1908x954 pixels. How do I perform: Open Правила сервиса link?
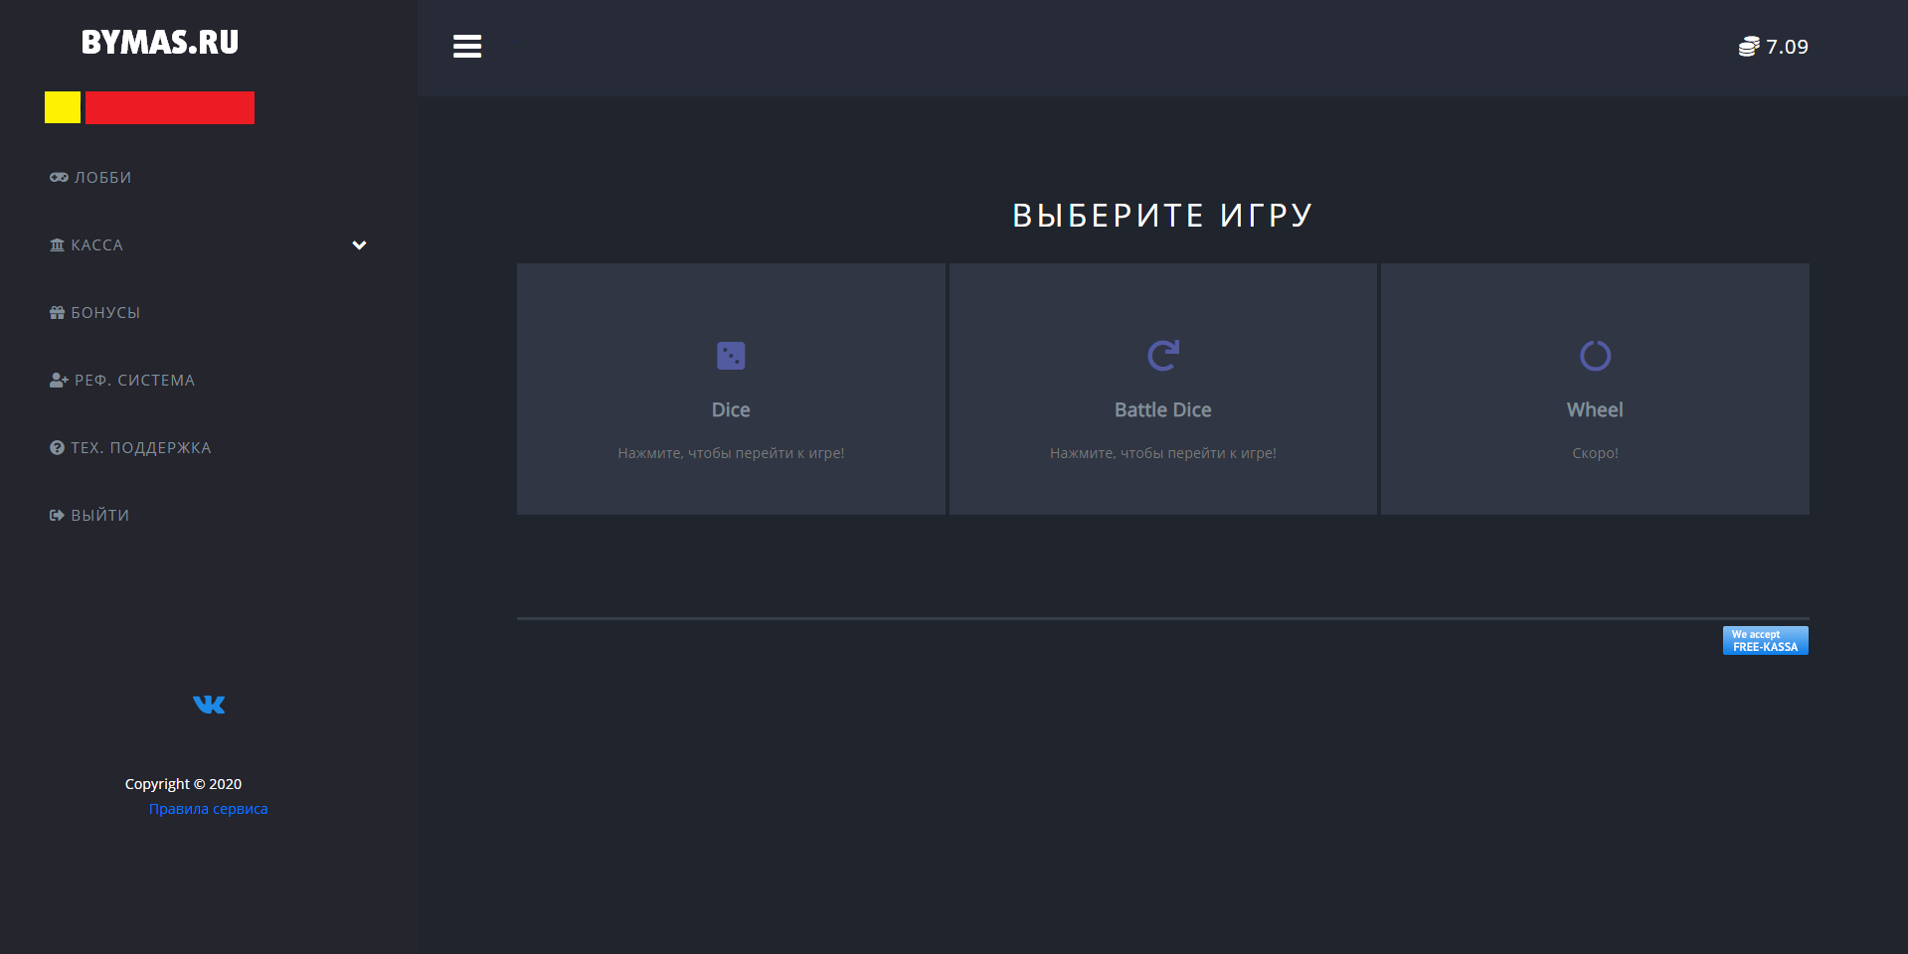click(208, 809)
